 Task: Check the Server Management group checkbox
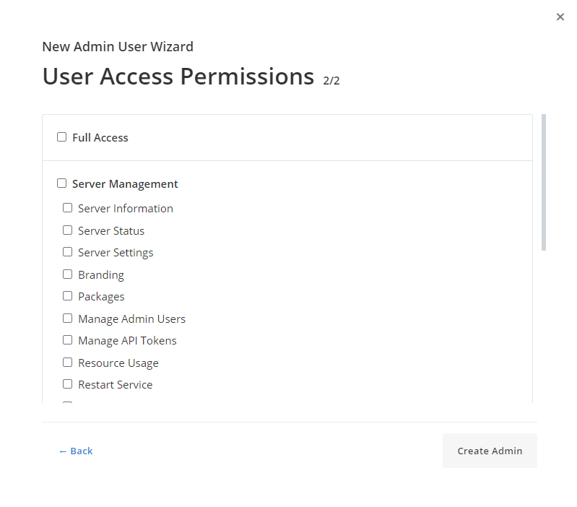62,183
